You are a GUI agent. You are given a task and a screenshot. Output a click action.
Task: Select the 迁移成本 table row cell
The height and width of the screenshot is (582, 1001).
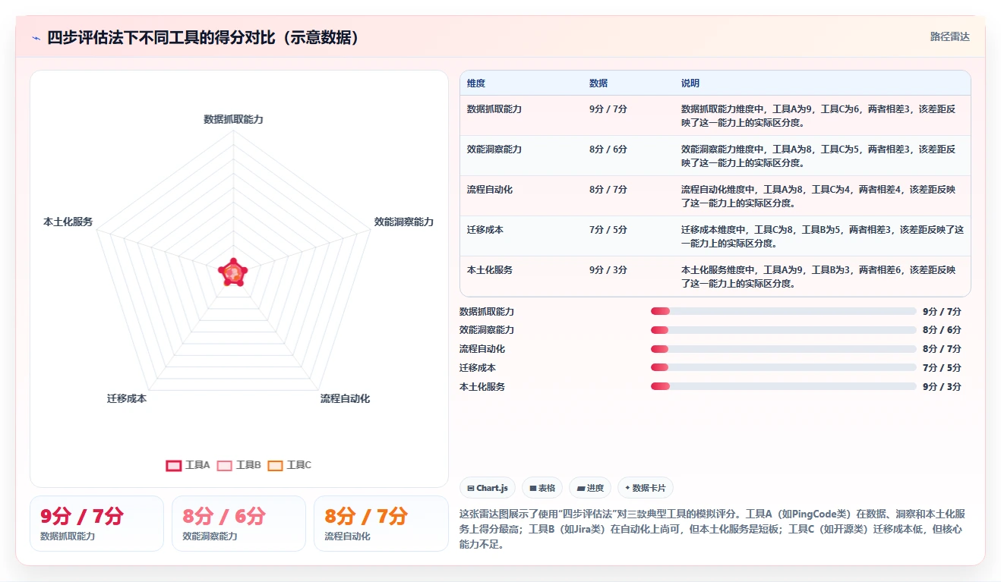pyautogui.click(x=485, y=230)
